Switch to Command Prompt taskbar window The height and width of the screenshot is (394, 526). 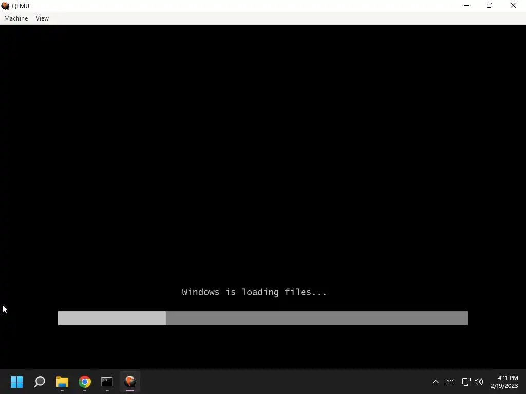[107, 382]
